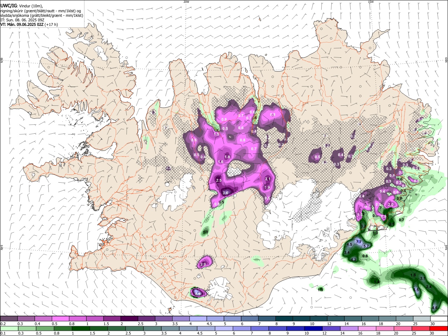The height and width of the screenshot is (336, 448).
Task: Click the rainfall value 5.7
Action: coord(366,246)
